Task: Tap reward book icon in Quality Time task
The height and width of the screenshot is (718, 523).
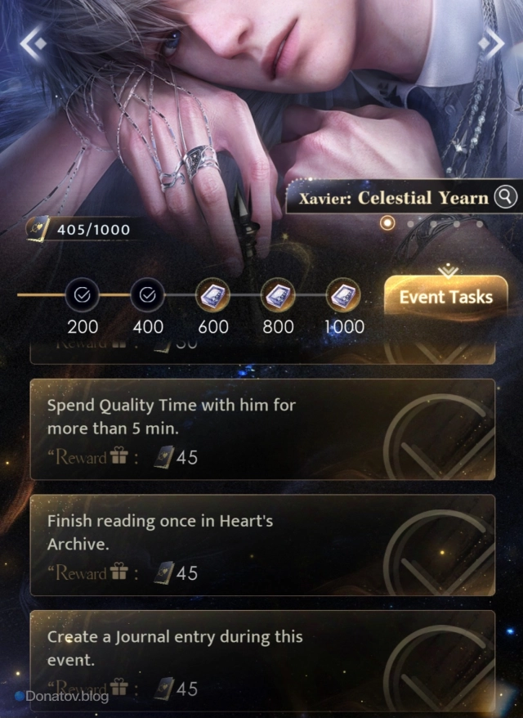Action: (x=163, y=457)
